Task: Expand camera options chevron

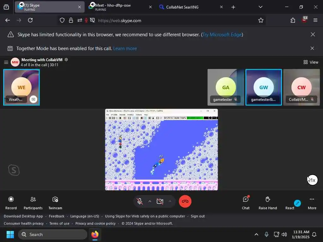Action: coord(170,201)
